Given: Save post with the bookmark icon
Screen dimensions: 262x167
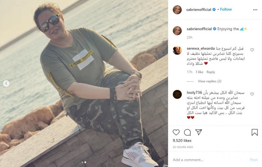Looking at the screenshot, I should click(x=255, y=132).
